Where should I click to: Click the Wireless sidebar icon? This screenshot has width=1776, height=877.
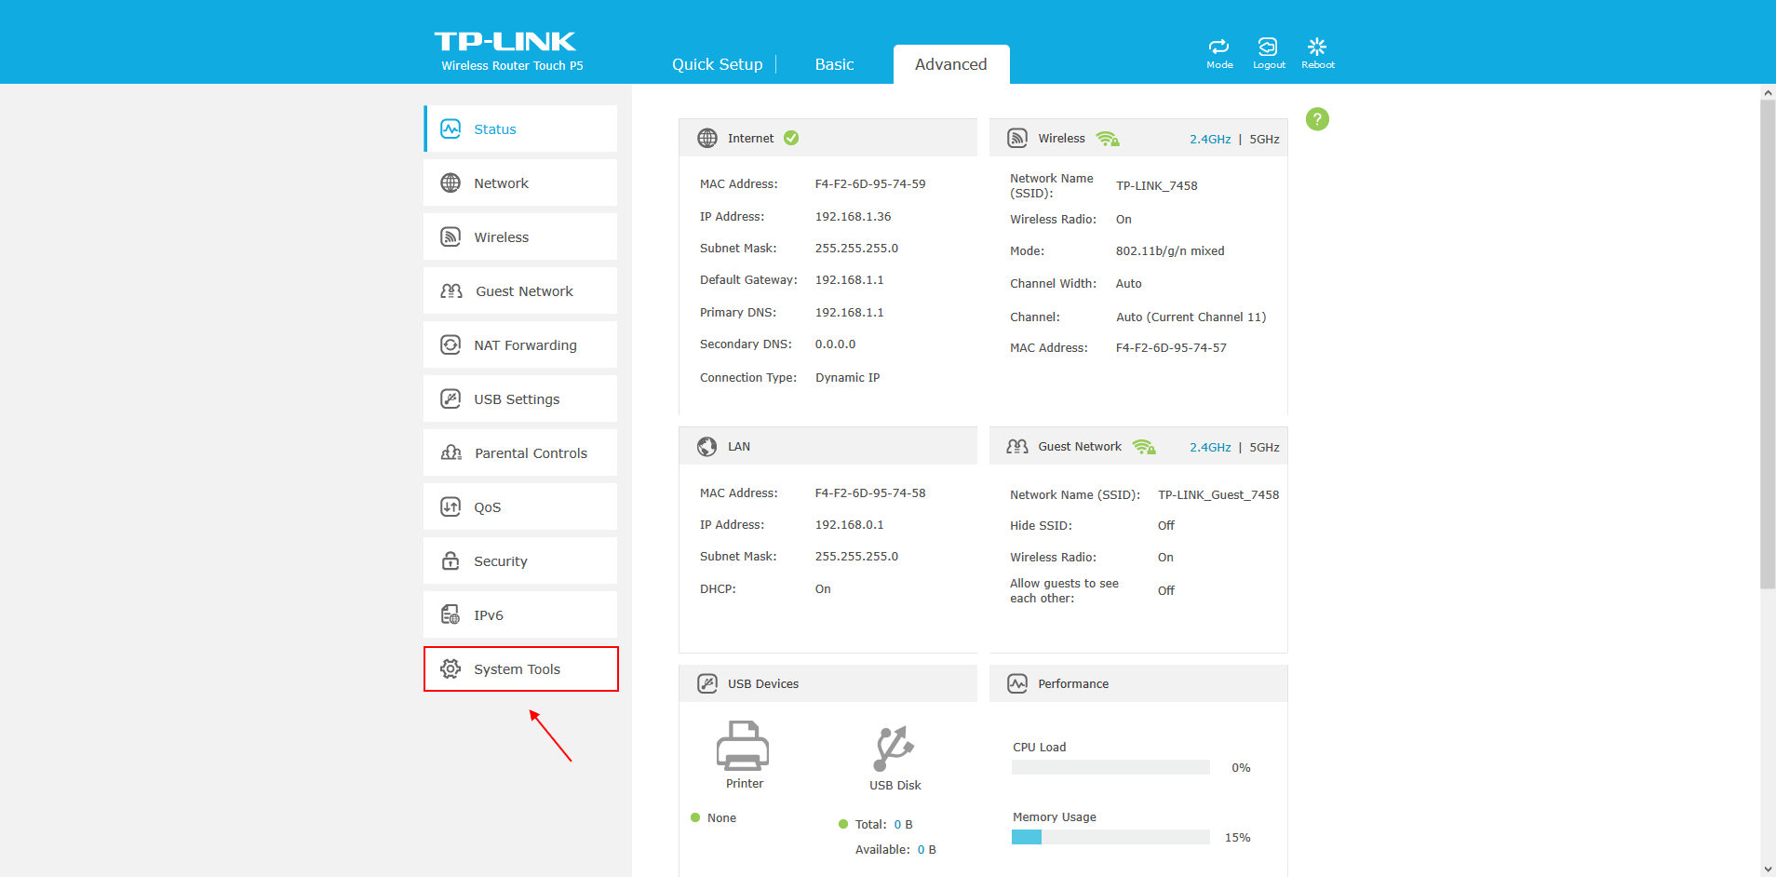[x=451, y=236]
